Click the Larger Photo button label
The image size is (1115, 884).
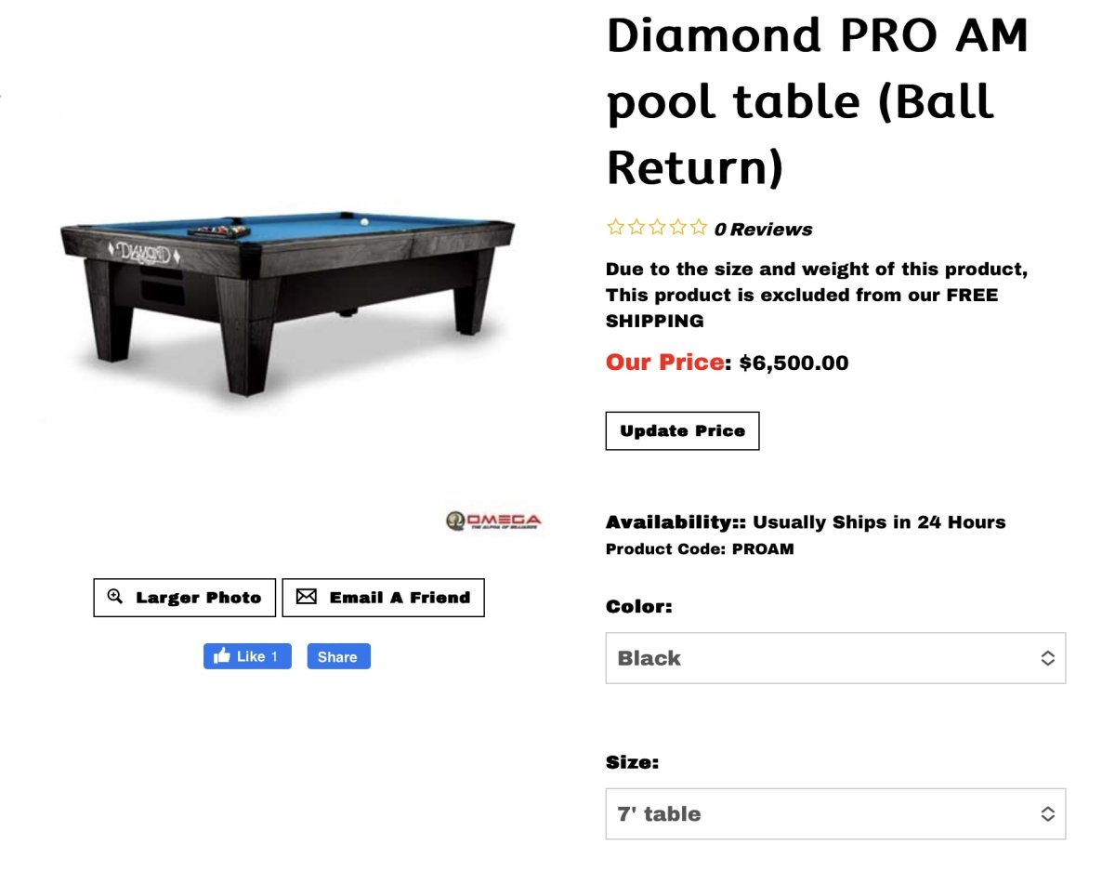click(198, 598)
